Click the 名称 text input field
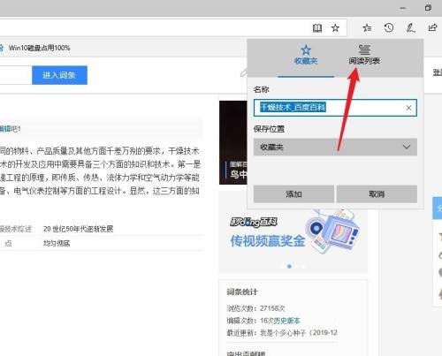Viewport: 442px width, 356px height. [335, 108]
